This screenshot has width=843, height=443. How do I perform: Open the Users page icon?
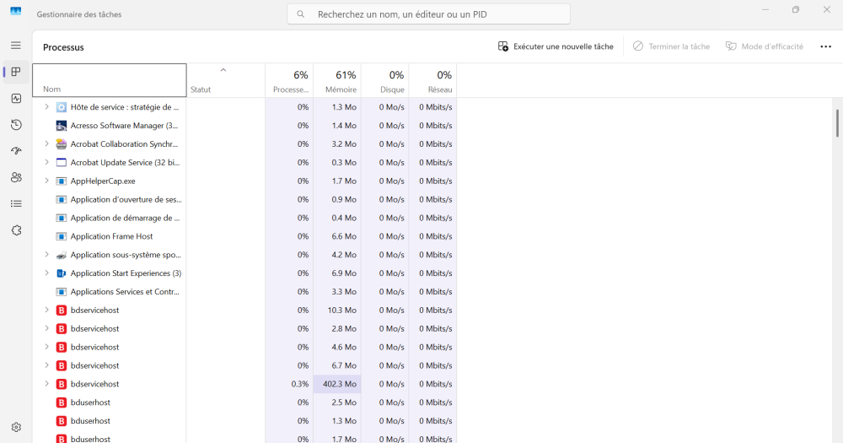pos(16,177)
